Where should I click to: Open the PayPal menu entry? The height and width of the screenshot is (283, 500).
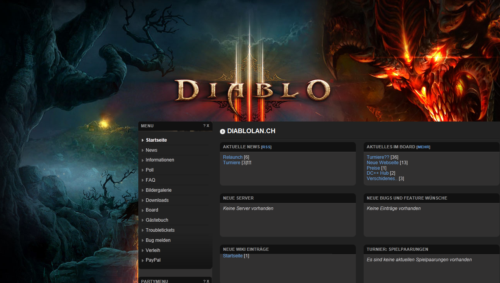153,260
